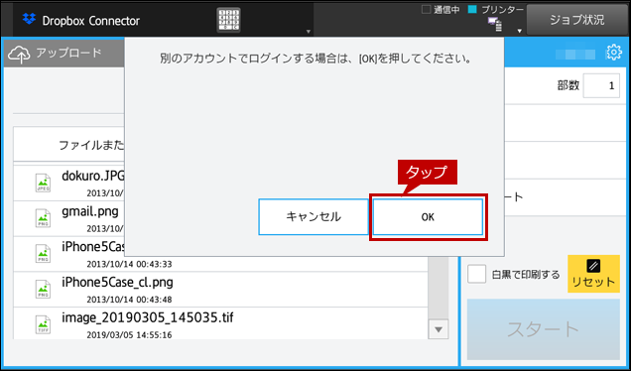This screenshot has height=371, width=631.
Task: Click the file list scroll-down arrow
Action: tap(439, 329)
